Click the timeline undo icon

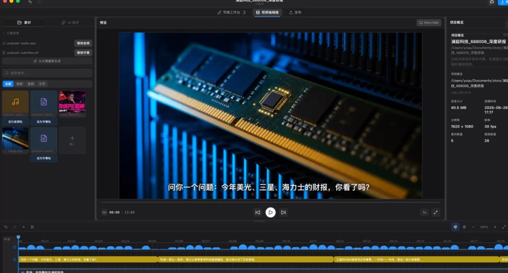6,227
